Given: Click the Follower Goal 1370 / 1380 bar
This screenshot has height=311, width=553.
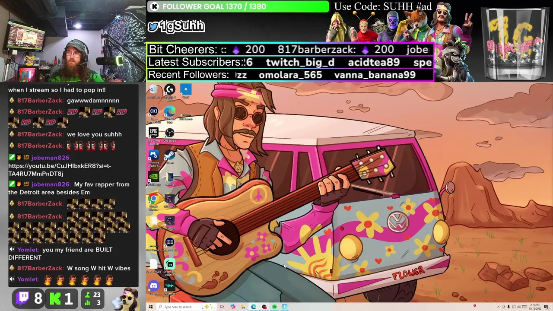Looking at the screenshot, I should 238,6.
